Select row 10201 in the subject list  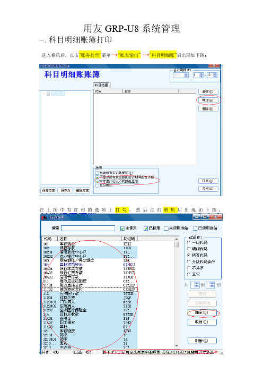click(90, 252)
